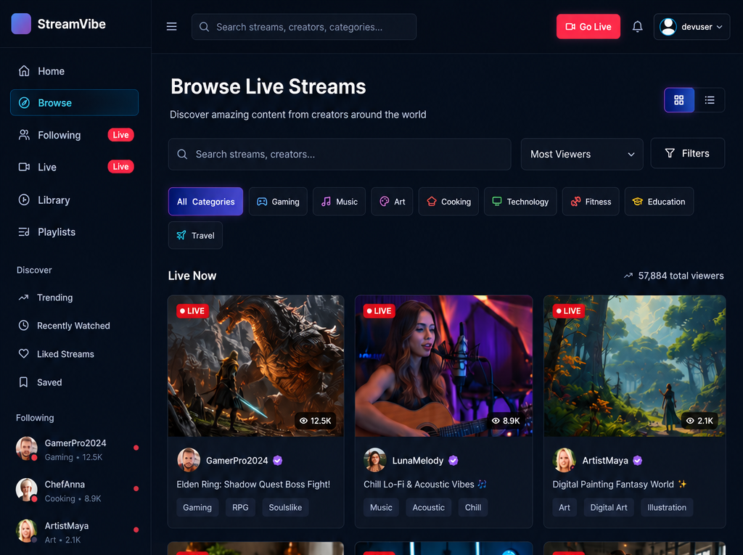This screenshot has height=555, width=743.
Task: Open Recently Watched
Action: click(75, 326)
